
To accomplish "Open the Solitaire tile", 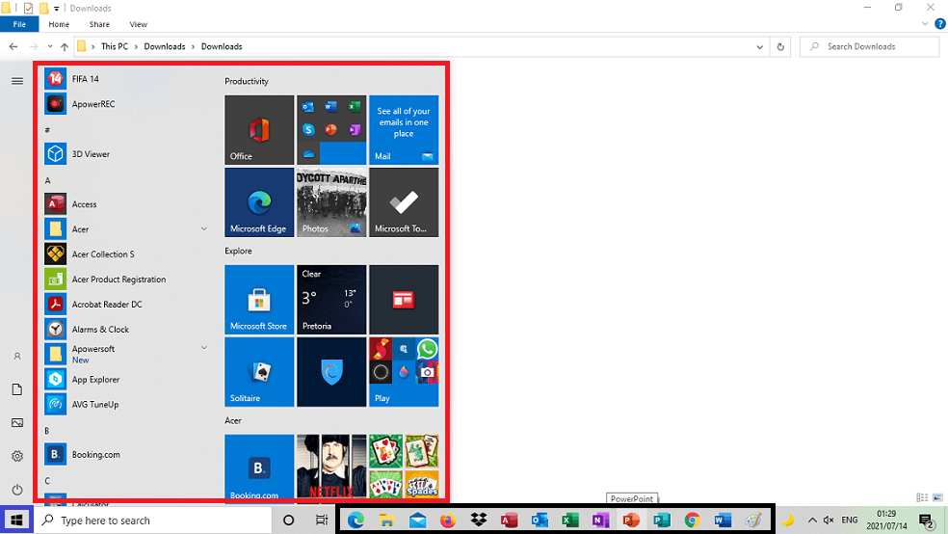I will click(x=259, y=372).
